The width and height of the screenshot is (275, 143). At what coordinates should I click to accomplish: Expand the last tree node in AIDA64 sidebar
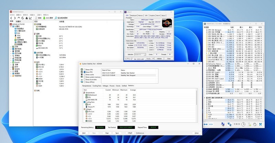tap(11, 76)
